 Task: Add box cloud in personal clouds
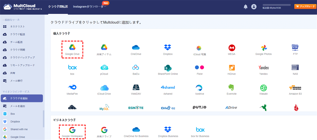(x=72, y=69)
